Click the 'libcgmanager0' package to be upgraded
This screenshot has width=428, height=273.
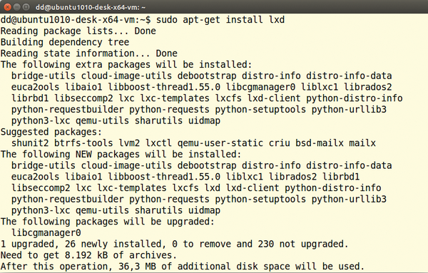pyautogui.click(x=46, y=233)
